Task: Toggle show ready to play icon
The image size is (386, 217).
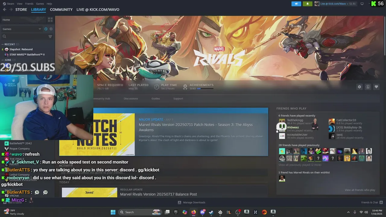Action: coord(51,29)
